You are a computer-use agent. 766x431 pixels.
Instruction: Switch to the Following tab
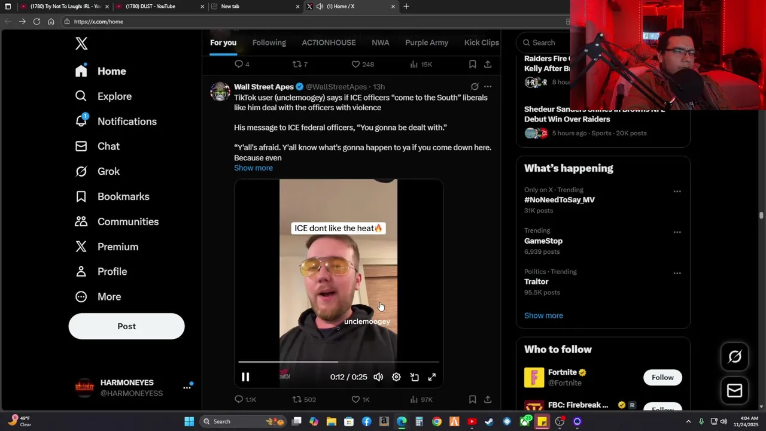[x=269, y=43]
